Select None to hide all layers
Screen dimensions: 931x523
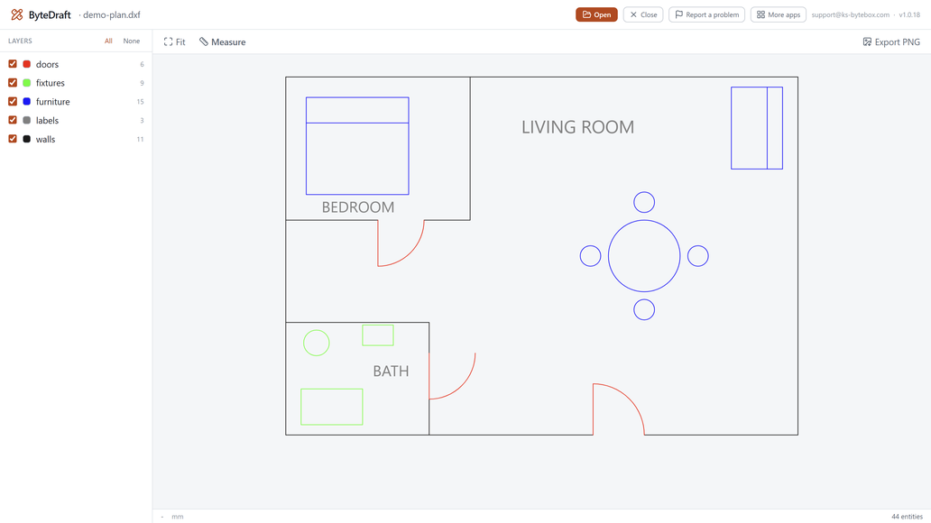pos(131,41)
